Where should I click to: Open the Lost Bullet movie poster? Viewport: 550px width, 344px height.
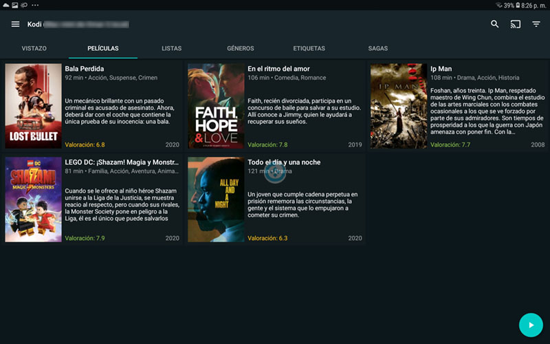(x=33, y=106)
